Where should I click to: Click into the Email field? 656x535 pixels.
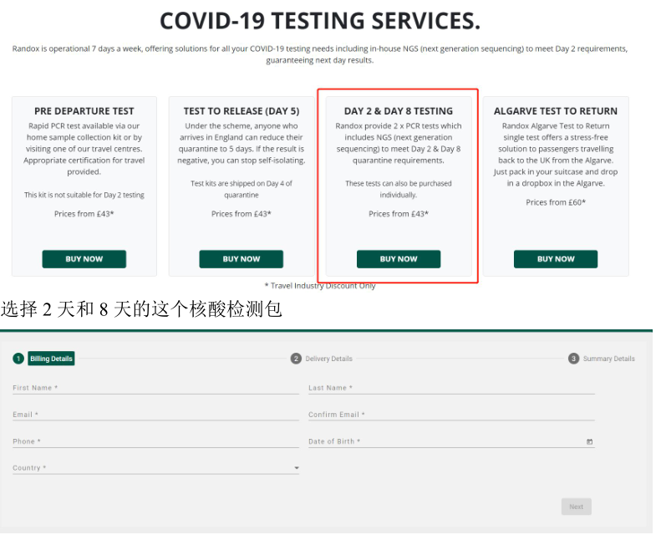point(155,415)
